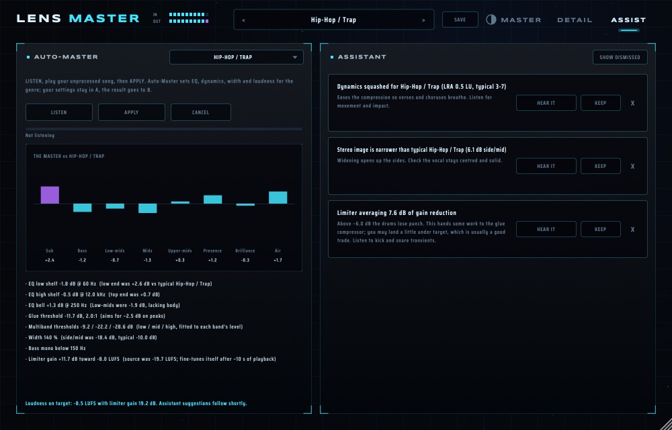Click the Presence band bar
Viewport: 672px width, 430px height.
(x=212, y=200)
